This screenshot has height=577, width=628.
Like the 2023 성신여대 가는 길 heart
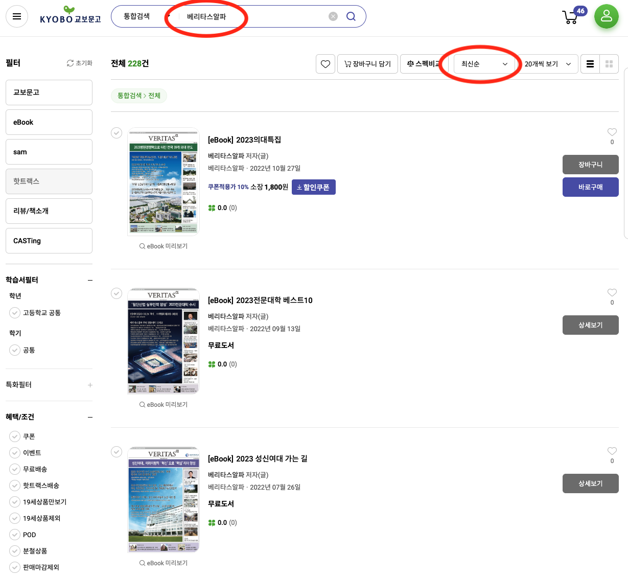(x=612, y=451)
